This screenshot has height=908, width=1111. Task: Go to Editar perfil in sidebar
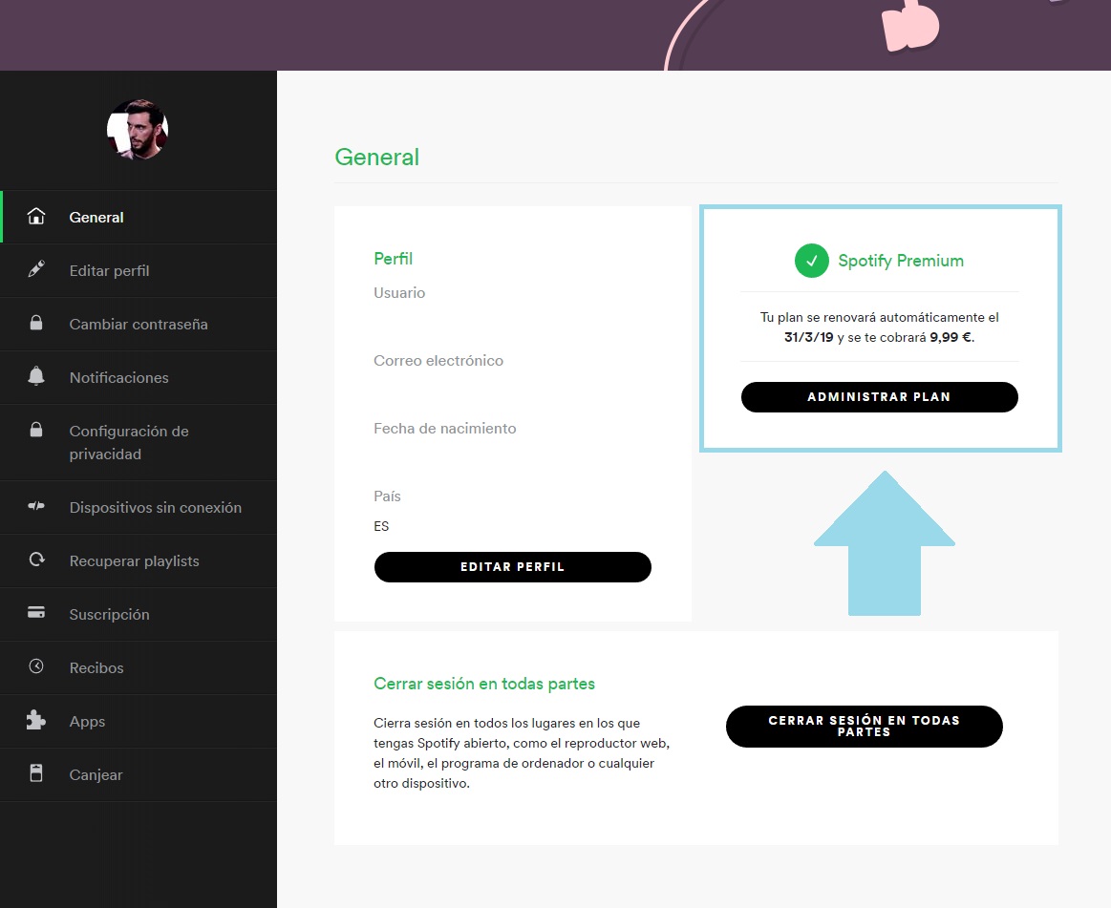139,270
